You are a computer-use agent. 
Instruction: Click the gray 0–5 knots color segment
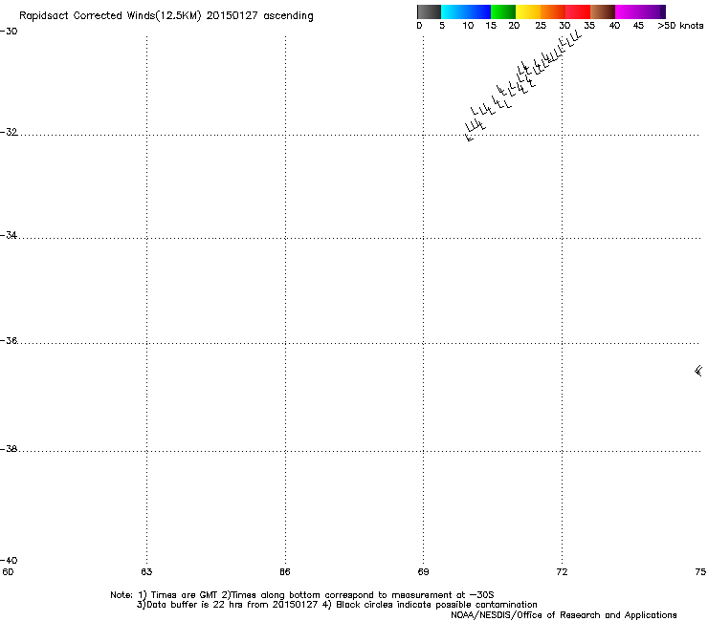click(x=429, y=11)
